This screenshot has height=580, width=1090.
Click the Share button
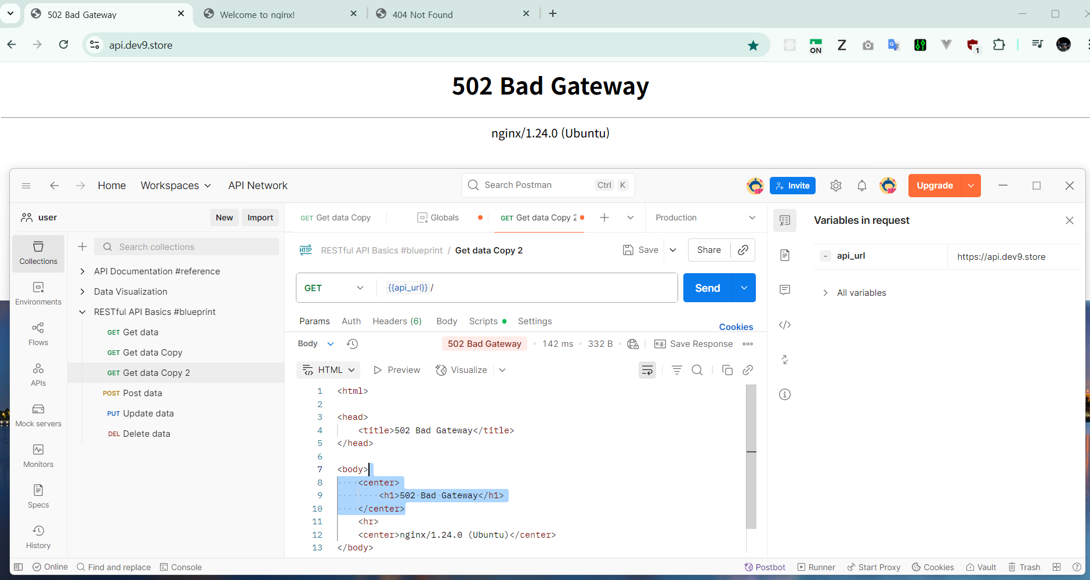coord(709,250)
